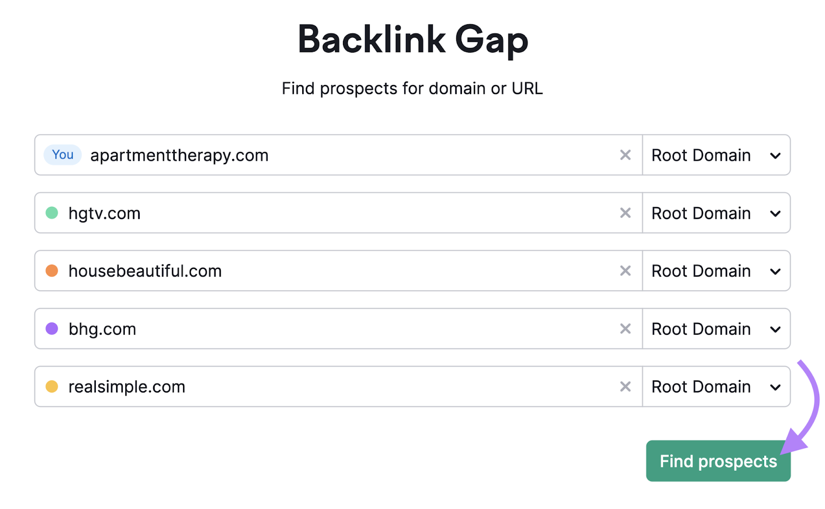Viewport: 825px width, 509px height.
Task: Open Root Domain dropdown for hgtv.com
Action: [716, 212]
